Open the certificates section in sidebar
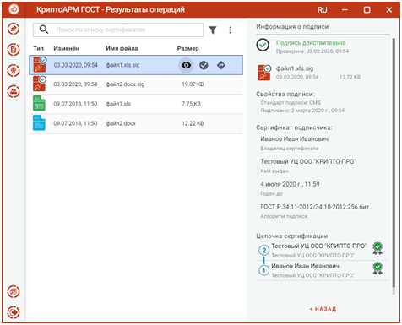 (x=14, y=70)
